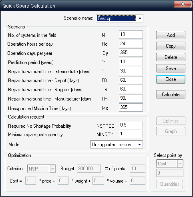The width and height of the screenshot is (193, 197).
Task: Click the # of points field
Action: 137,169
